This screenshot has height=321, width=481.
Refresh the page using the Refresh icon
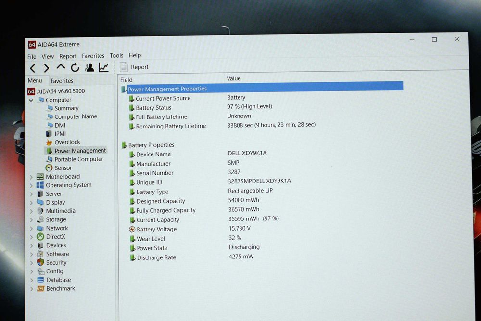click(x=75, y=67)
